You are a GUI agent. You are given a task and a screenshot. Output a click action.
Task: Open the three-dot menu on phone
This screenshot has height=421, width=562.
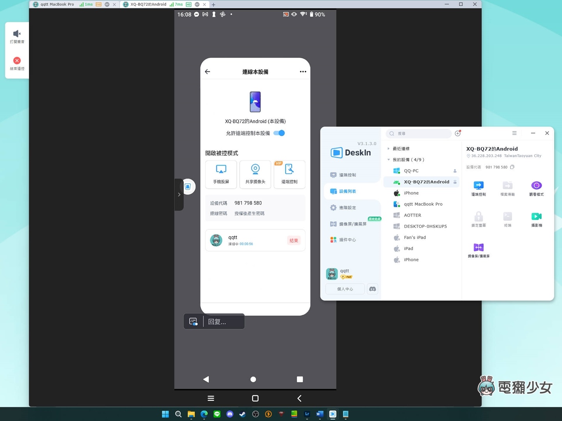pyautogui.click(x=303, y=72)
